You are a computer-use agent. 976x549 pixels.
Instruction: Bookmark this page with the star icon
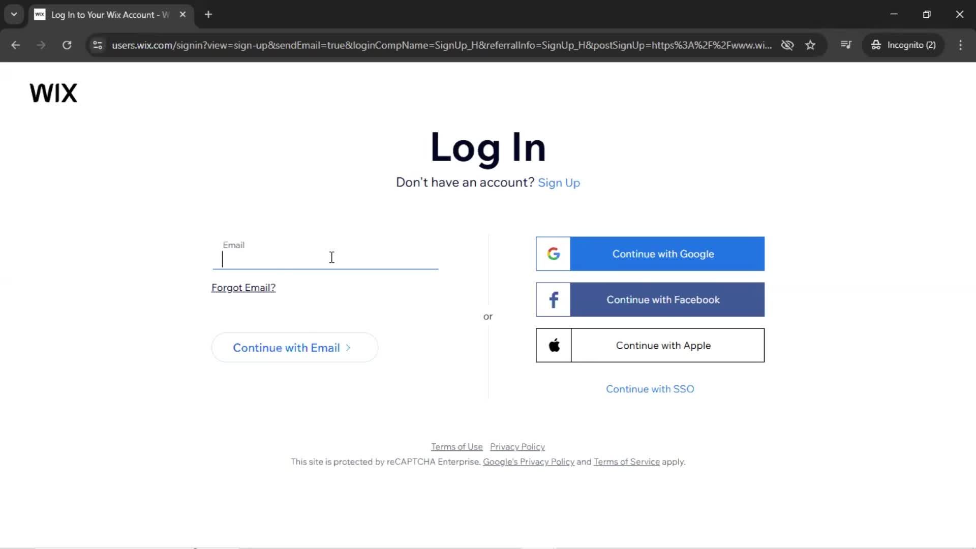click(810, 45)
